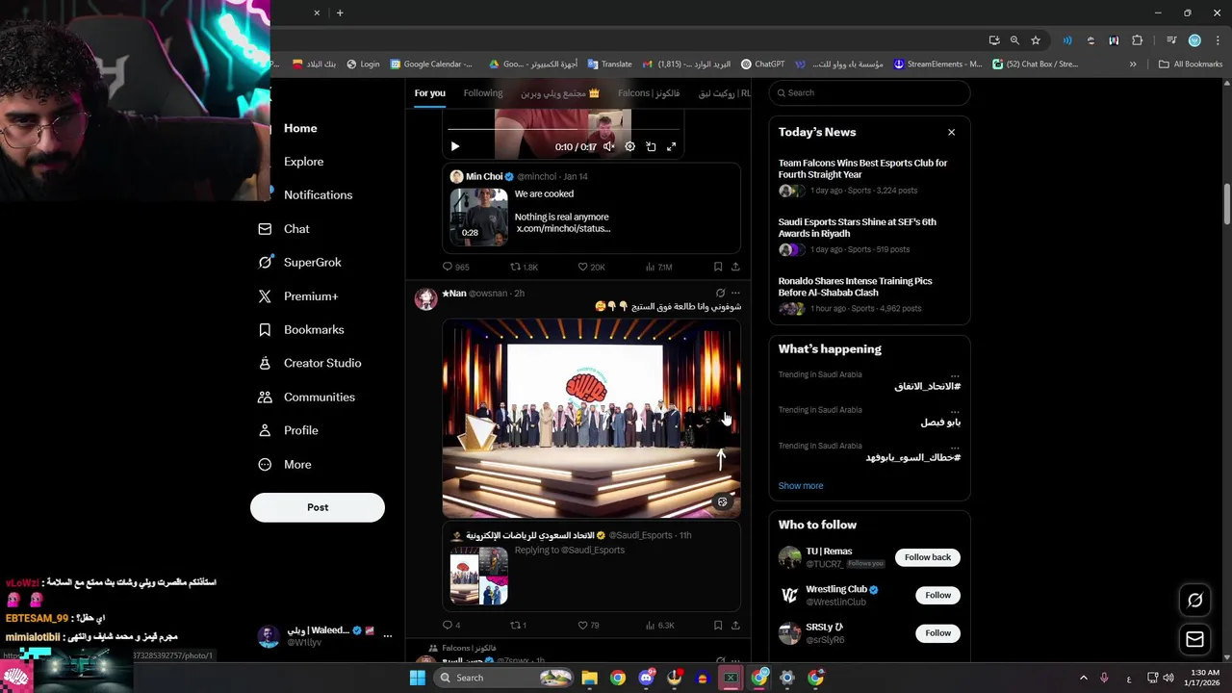Share Nan's stage post
The width and height of the screenshot is (1232, 693).
coord(735,625)
